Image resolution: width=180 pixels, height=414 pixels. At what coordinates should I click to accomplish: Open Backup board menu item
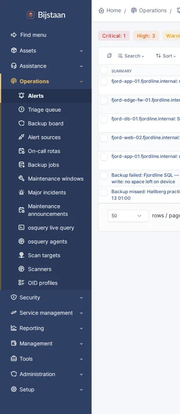click(x=46, y=123)
